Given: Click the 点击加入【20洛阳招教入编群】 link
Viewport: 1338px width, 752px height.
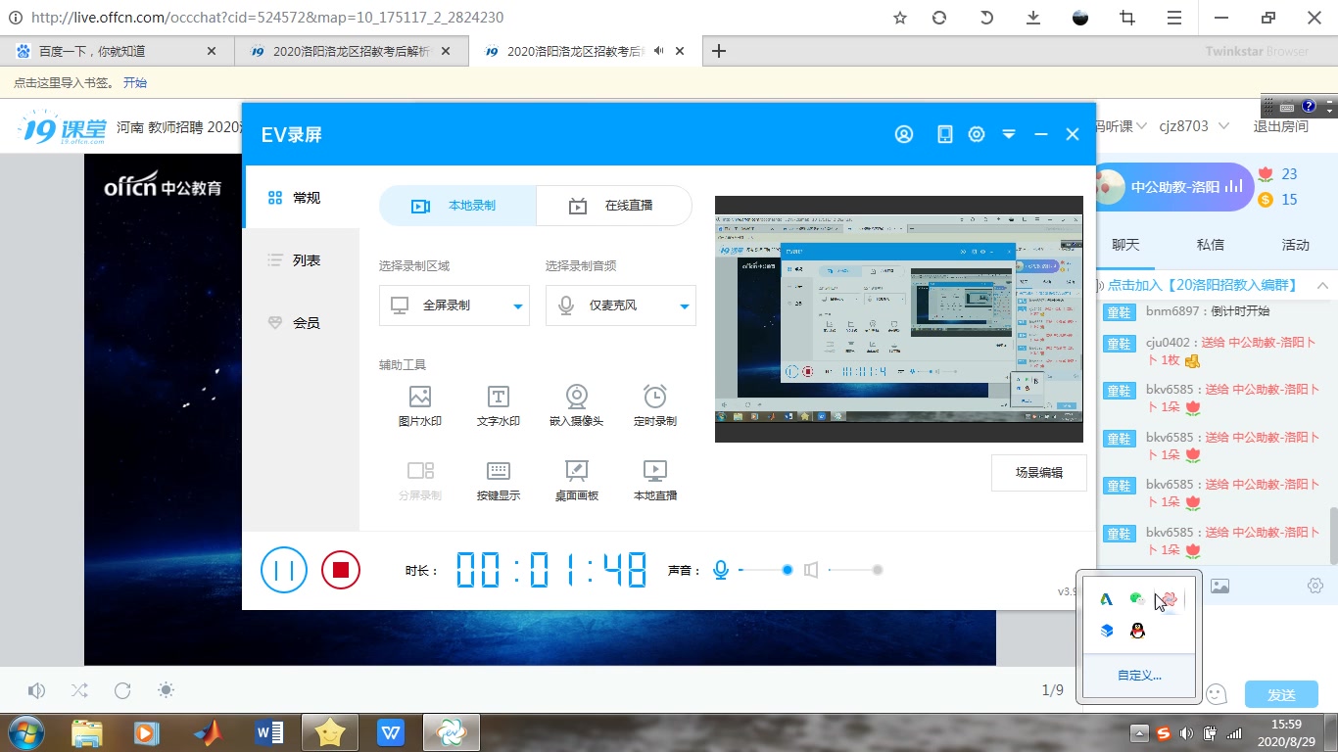Looking at the screenshot, I should tap(1201, 285).
